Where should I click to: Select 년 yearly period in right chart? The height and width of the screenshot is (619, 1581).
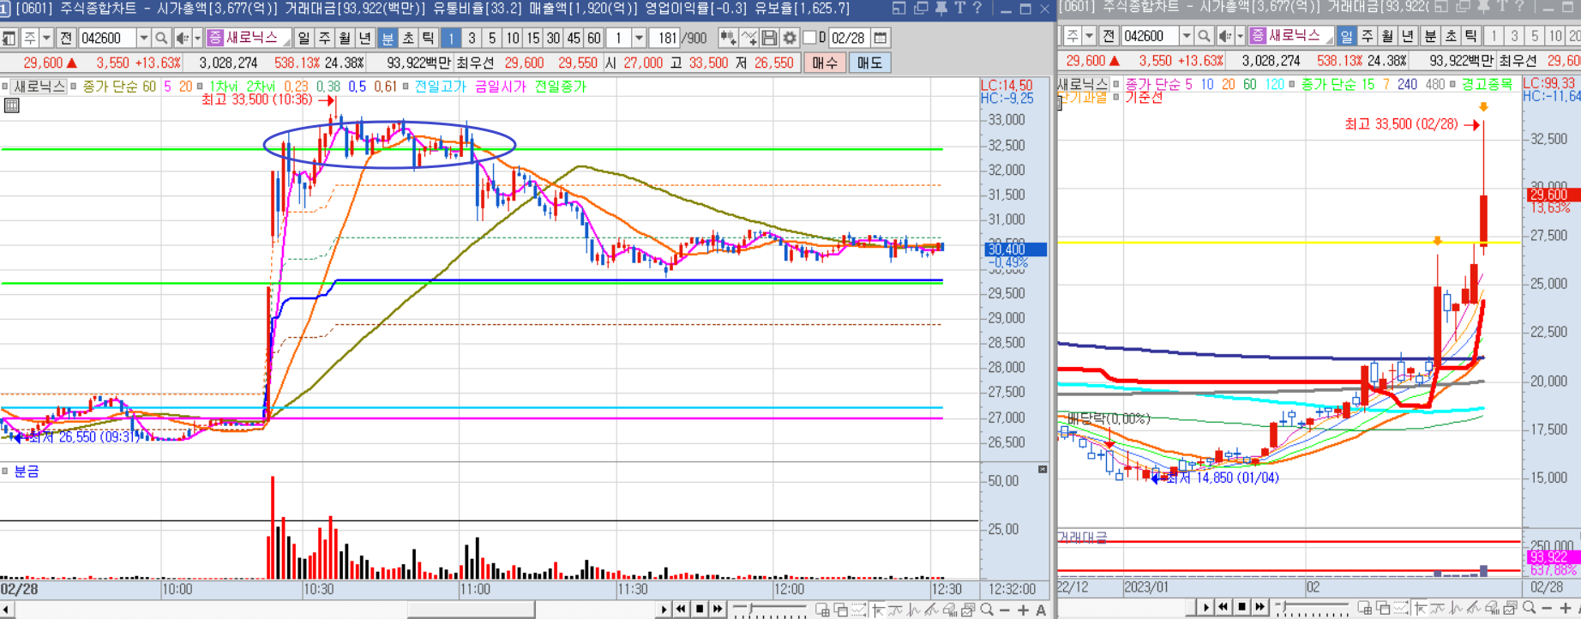click(x=1408, y=36)
